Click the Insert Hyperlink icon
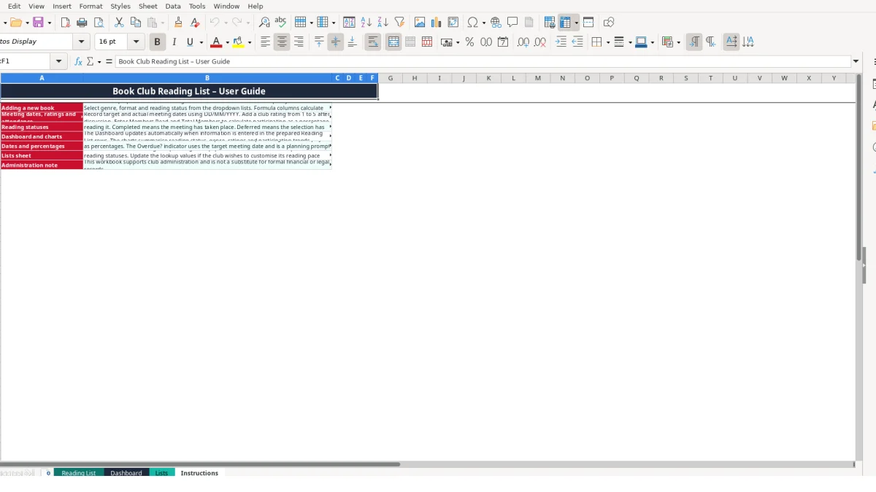 (x=496, y=23)
